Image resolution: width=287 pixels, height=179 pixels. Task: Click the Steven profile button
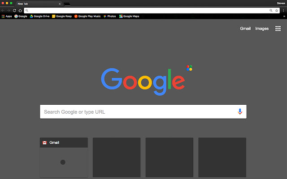tap(281, 3)
